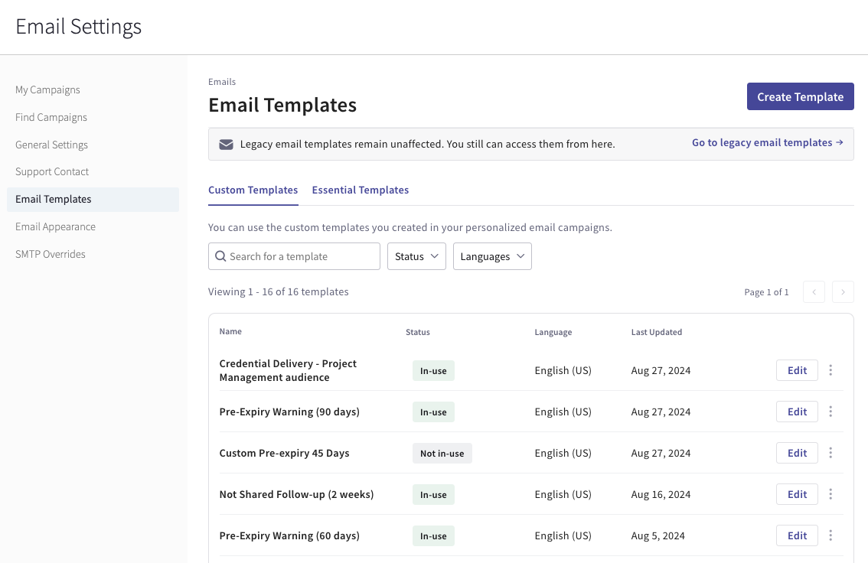Select Email Templates in sidebar
Viewport: 868px width, 563px height.
pos(93,199)
